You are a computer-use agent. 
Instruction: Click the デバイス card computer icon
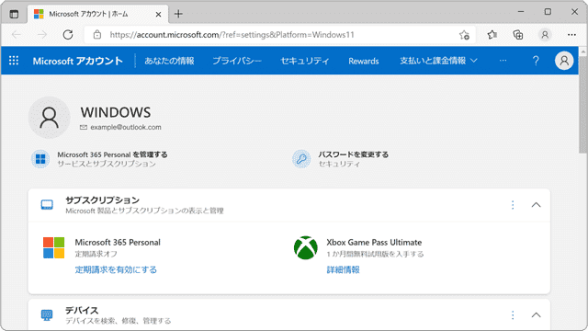pos(47,314)
